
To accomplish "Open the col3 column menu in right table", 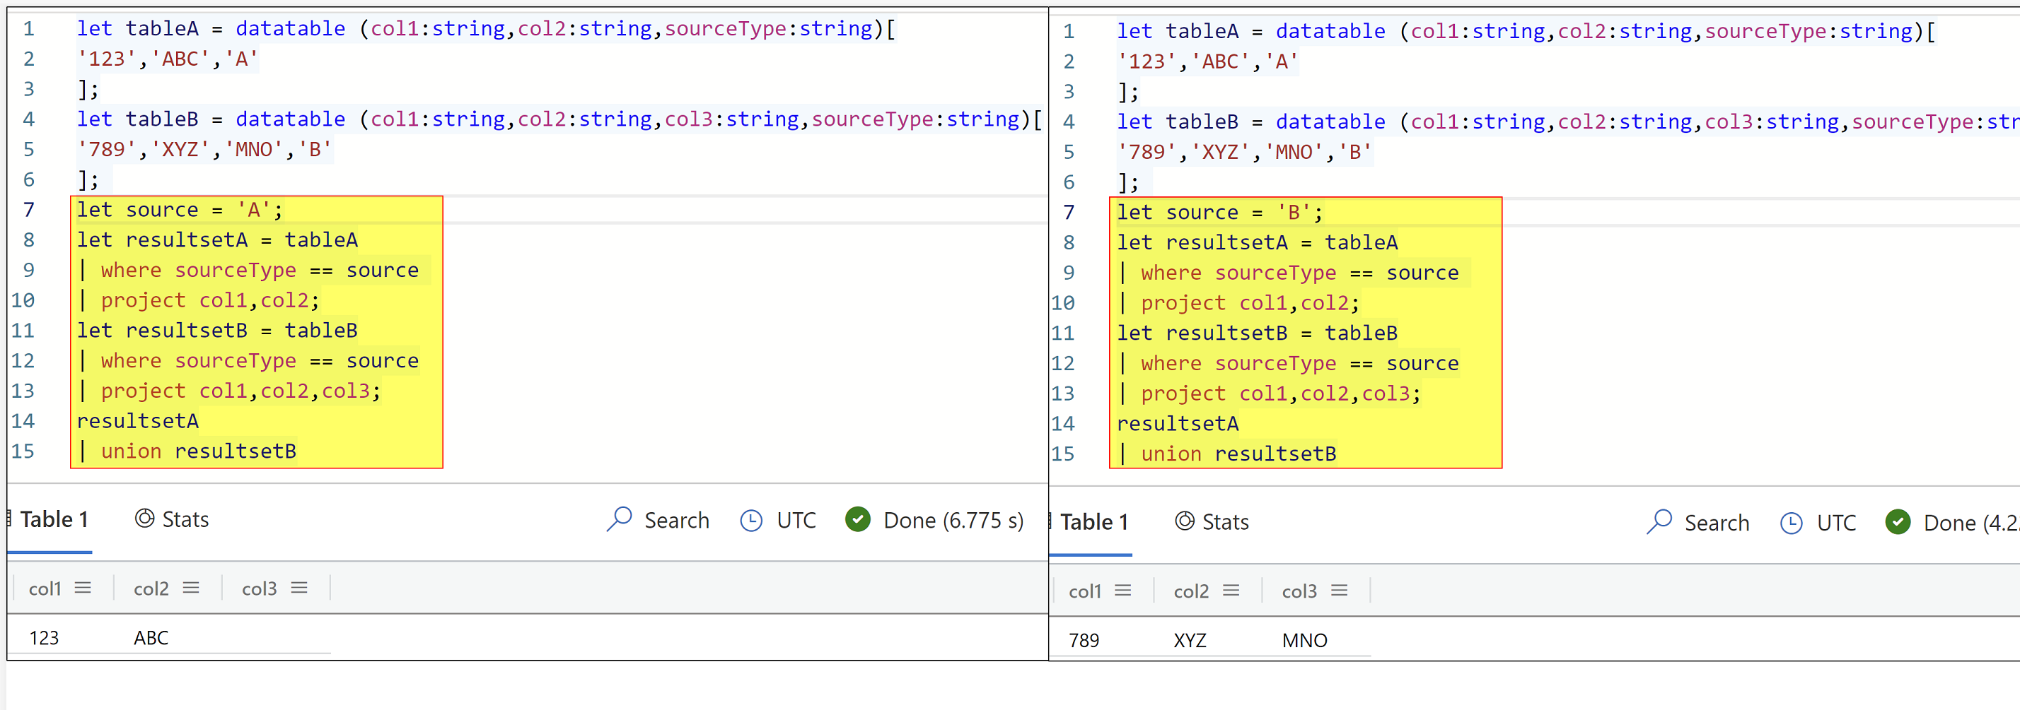I will [1341, 590].
